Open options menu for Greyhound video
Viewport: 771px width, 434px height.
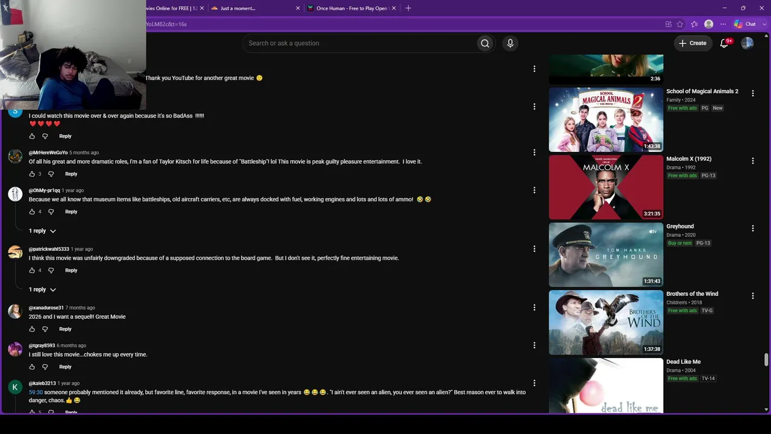(753, 228)
